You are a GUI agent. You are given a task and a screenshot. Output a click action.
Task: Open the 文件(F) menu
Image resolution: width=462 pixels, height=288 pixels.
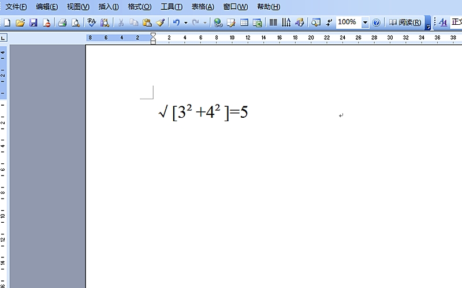point(16,7)
